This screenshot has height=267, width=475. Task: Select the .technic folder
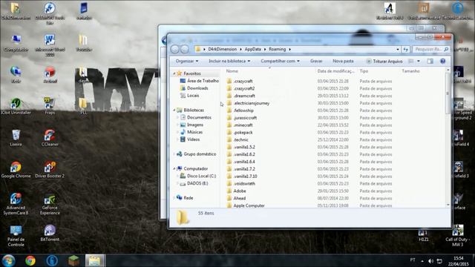[x=240, y=139]
